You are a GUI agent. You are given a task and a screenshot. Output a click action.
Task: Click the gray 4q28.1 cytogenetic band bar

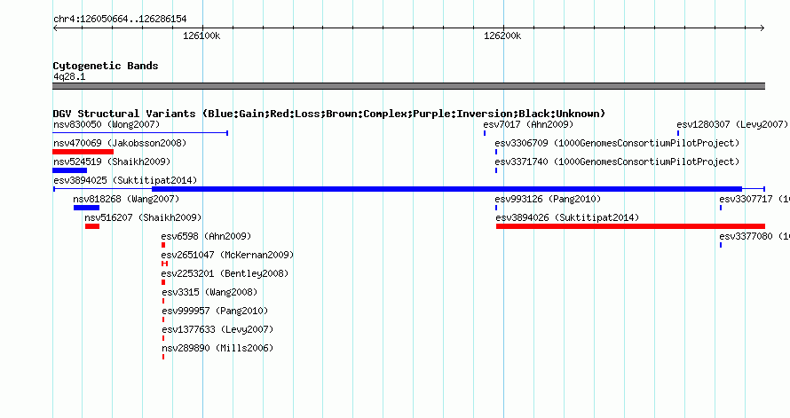pos(409,86)
